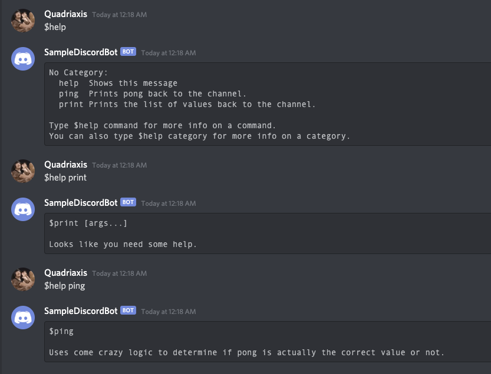Screen dimensions: 491x374
Task: Select Quadriaxis's avatar beside the $help print message
Action: (x=22, y=171)
